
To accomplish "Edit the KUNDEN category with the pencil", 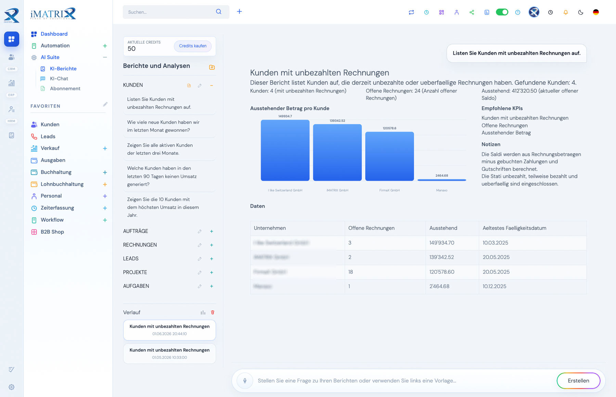I will point(200,86).
